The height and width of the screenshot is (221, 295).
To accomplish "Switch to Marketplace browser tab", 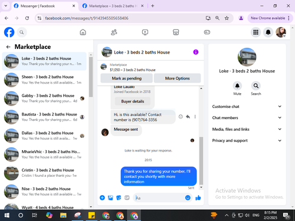I will (113, 6).
